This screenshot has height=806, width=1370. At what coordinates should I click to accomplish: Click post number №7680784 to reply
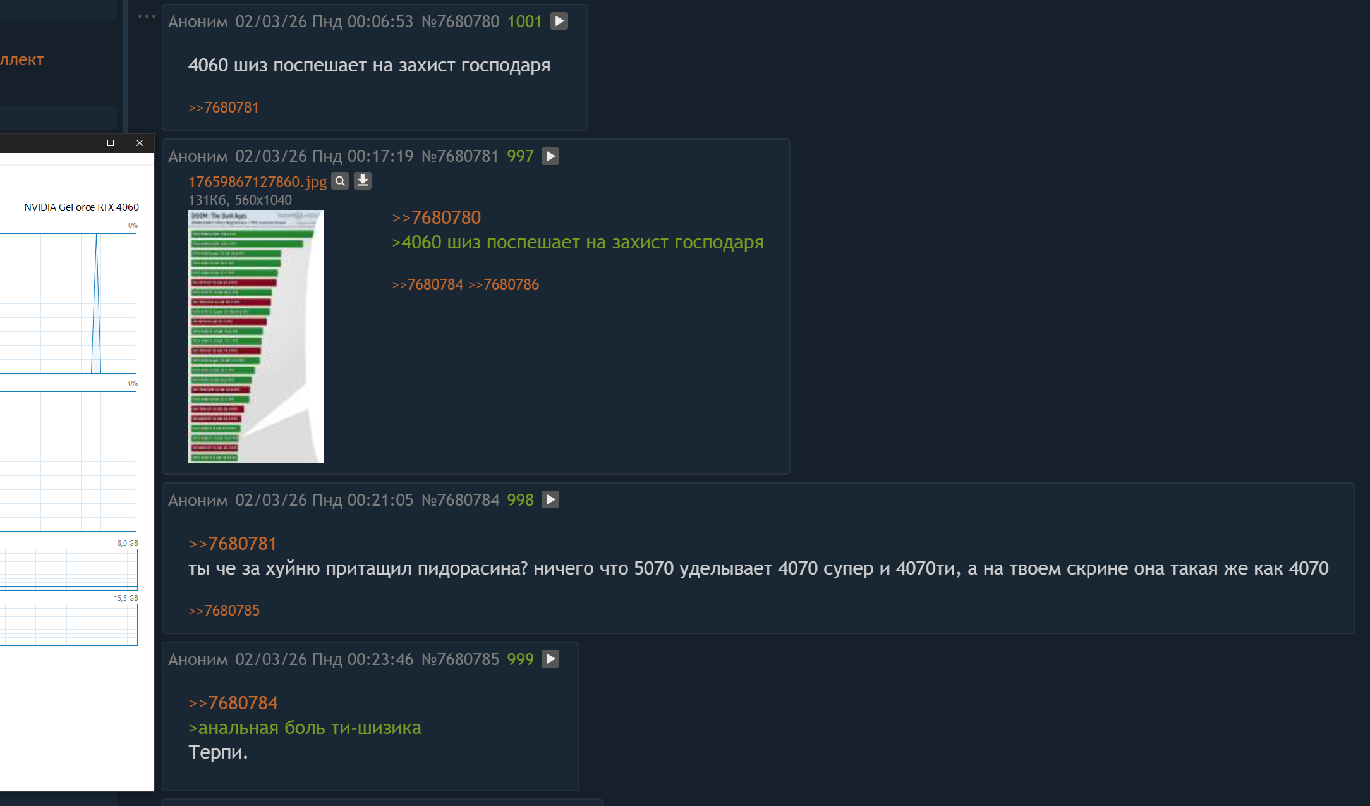pyautogui.click(x=461, y=500)
